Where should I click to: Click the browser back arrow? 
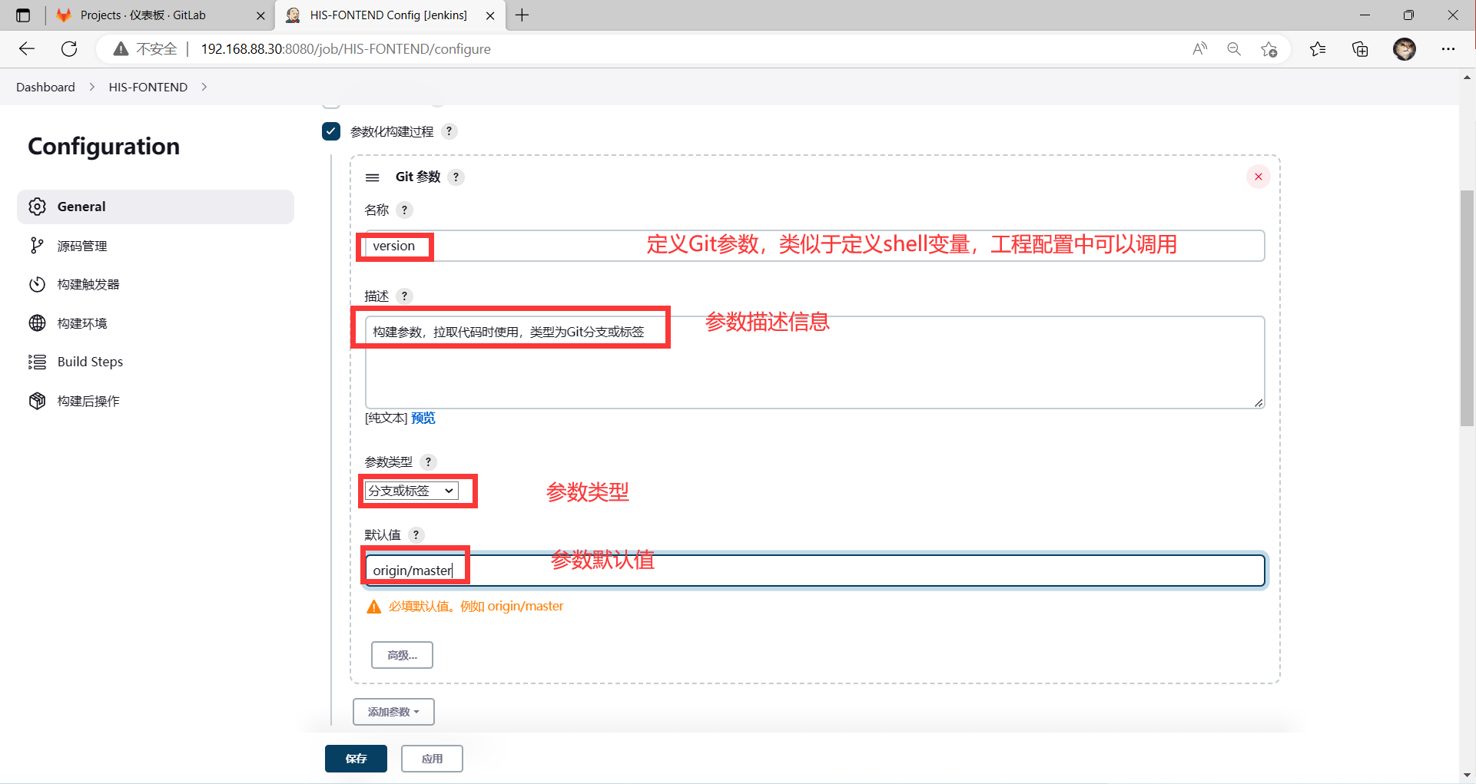point(27,49)
